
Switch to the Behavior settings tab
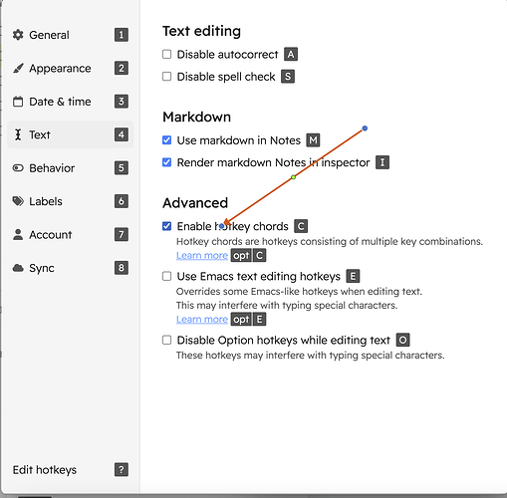tap(71, 168)
